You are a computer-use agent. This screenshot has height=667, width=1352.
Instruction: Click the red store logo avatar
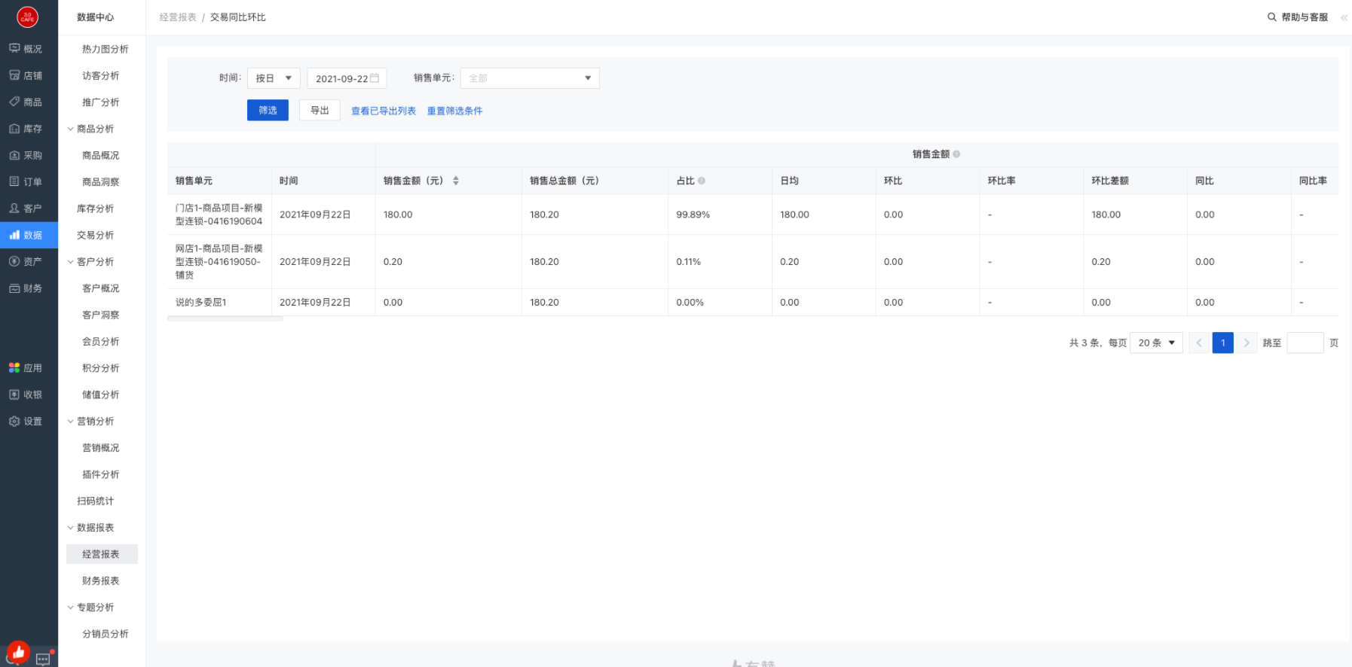(x=28, y=17)
